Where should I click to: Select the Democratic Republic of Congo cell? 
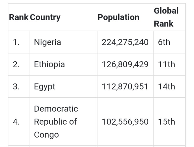[56, 122]
